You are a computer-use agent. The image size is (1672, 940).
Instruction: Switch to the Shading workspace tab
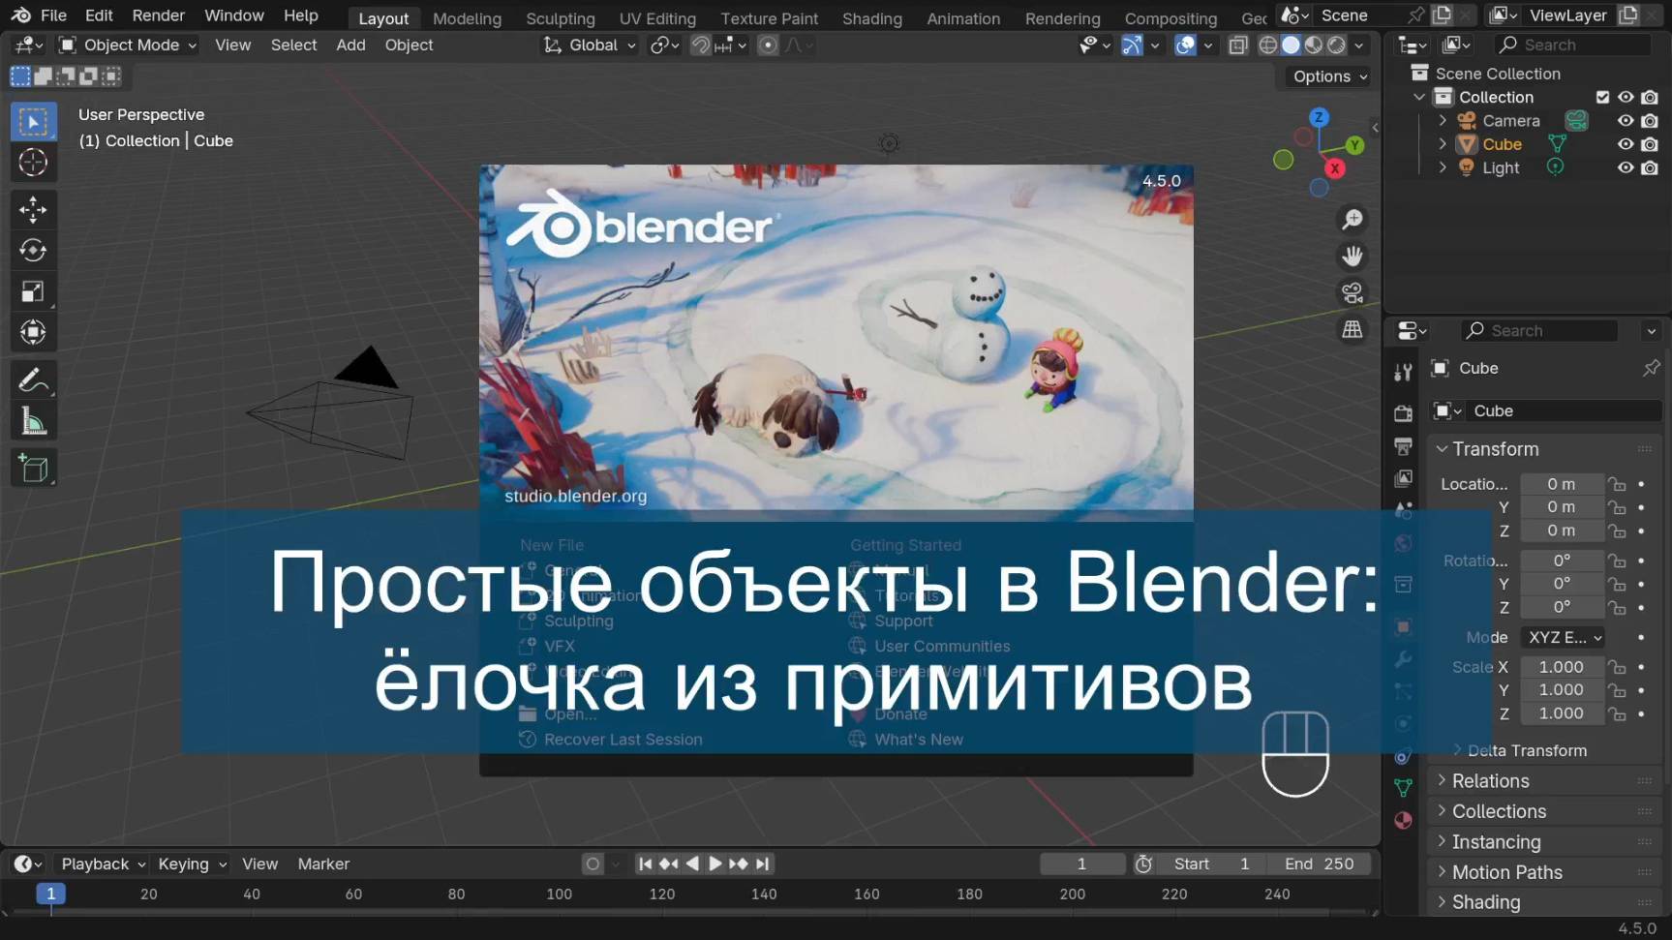tap(870, 17)
